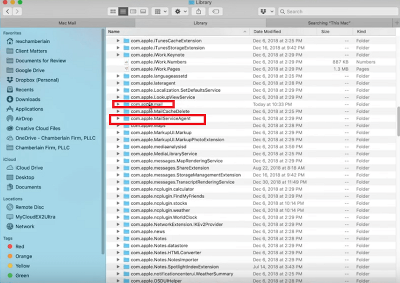The width and height of the screenshot is (400, 283).
Task: Expand com.apple.Notes folder triangle
Action: 118,238
